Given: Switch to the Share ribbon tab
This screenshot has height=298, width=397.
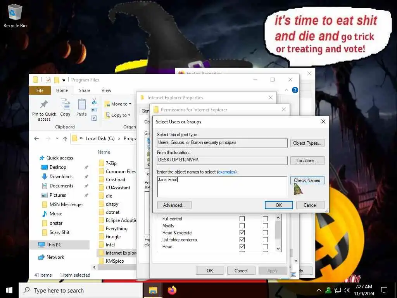Looking at the screenshot, I should (85, 90).
